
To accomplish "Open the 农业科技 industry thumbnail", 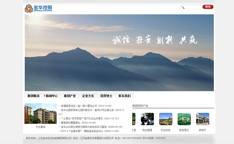I will click(165, 119).
